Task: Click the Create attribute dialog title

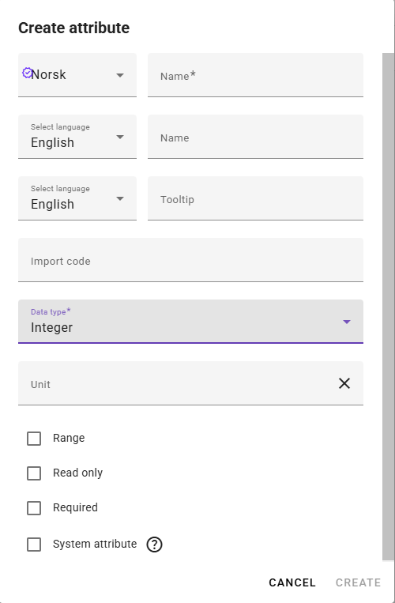Action: click(x=73, y=28)
